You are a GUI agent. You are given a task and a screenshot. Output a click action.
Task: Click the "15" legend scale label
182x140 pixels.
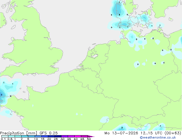(42, 139)
